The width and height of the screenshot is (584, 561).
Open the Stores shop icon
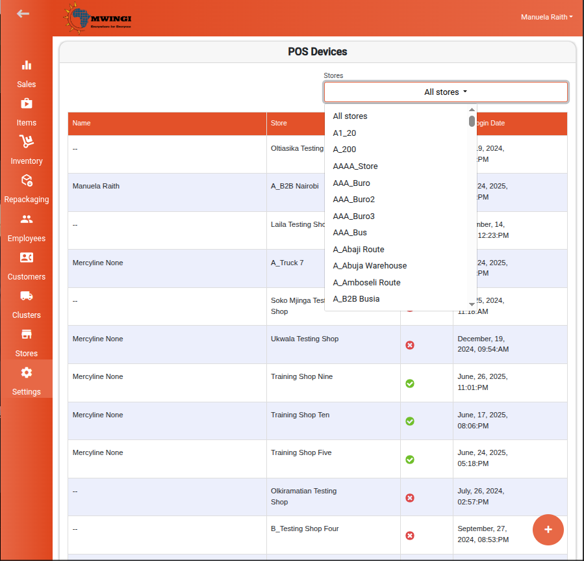pos(27,334)
